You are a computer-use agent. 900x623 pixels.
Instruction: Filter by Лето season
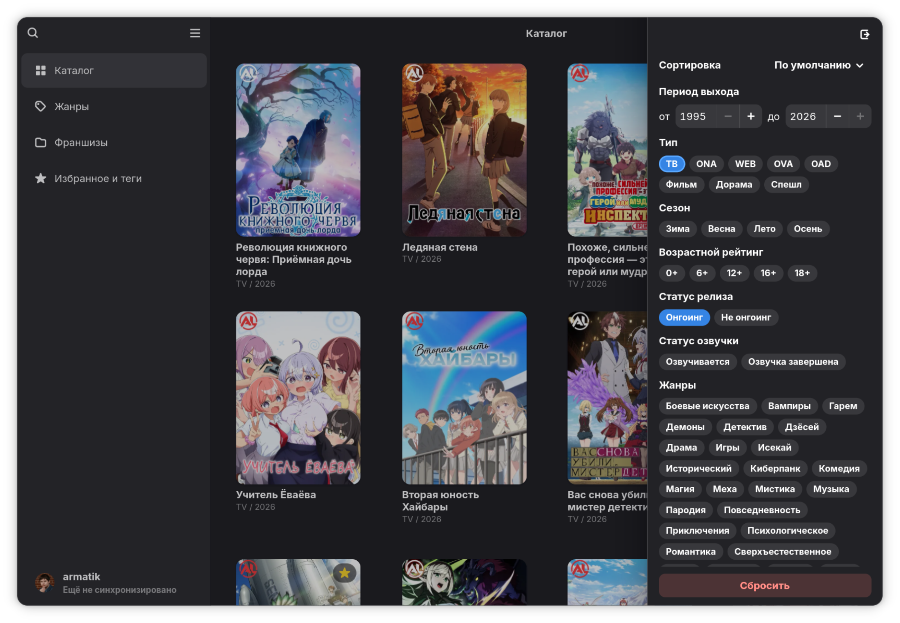click(764, 229)
